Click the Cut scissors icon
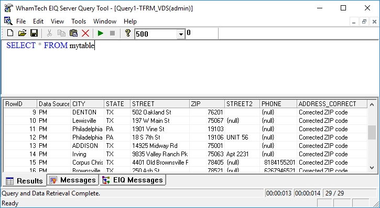Viewport: 380px width, 208px height. (49, 33)
